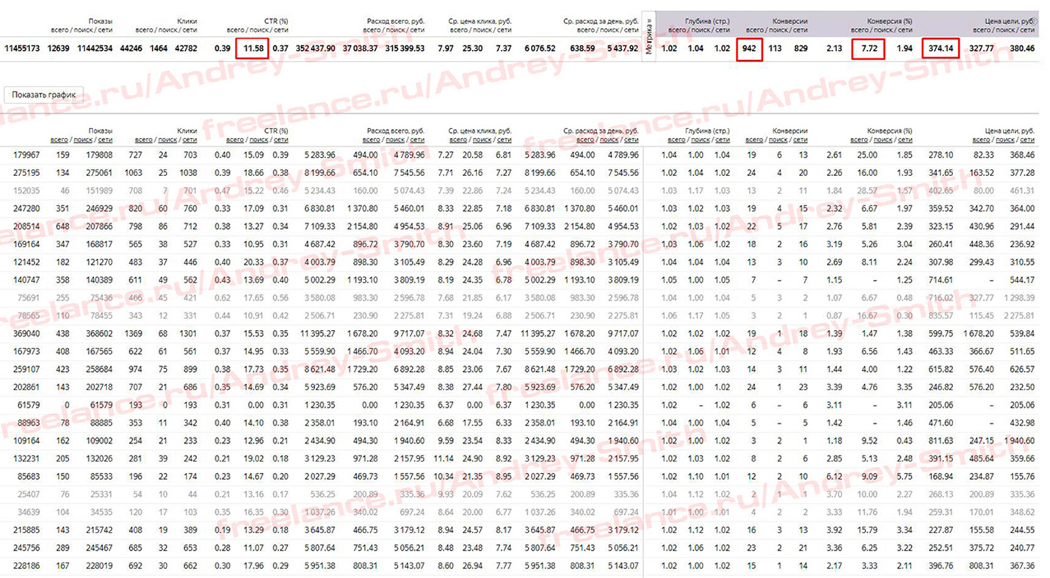Viewport: 1050px width, 578px height.
Task: Sort by underlined 'сети' link under Конверсии
Action: tap(800, 139)
